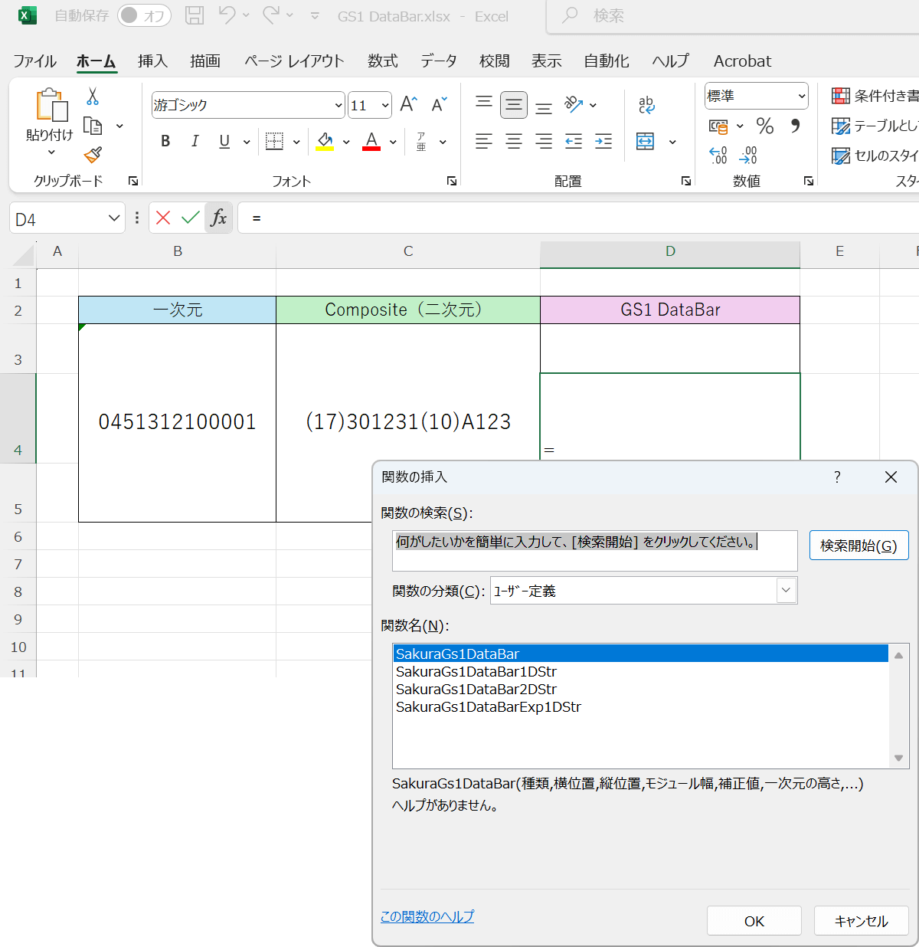Click the red font color swatch

tap(371, 147)
